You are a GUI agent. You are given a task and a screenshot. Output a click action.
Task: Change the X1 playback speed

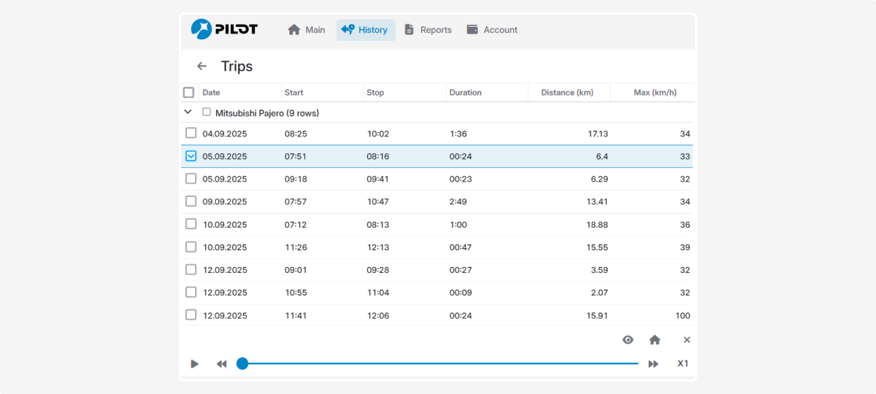(683, 364)
